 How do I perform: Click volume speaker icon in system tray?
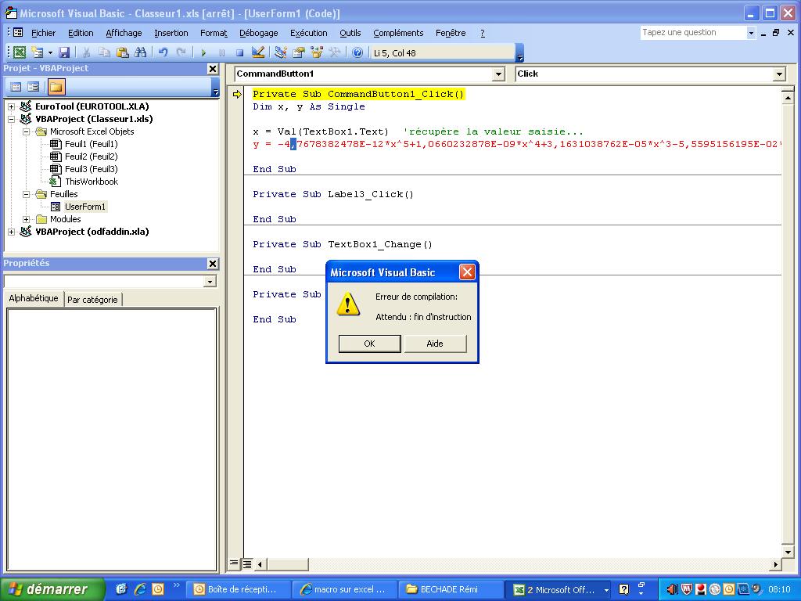pyautogui.click(x=672, y=589)
